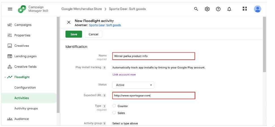Click the Floodlight trend line icon
275x127 pixels.
tap(10, 77)
